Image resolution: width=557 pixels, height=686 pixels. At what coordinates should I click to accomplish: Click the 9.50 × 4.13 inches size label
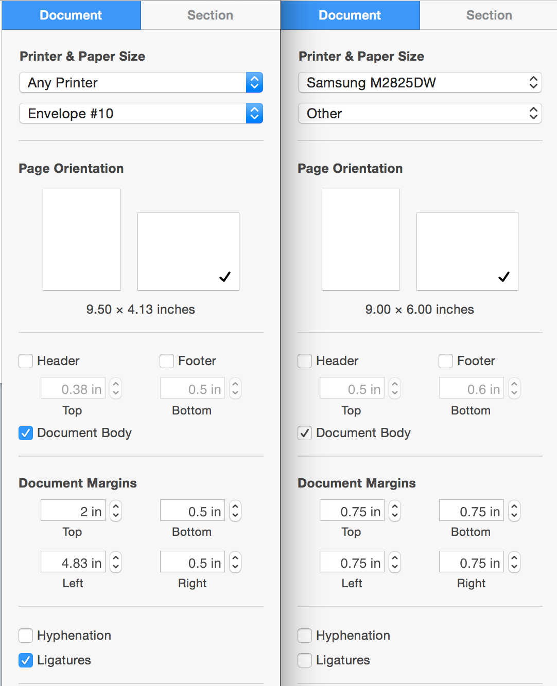point(141,310)
